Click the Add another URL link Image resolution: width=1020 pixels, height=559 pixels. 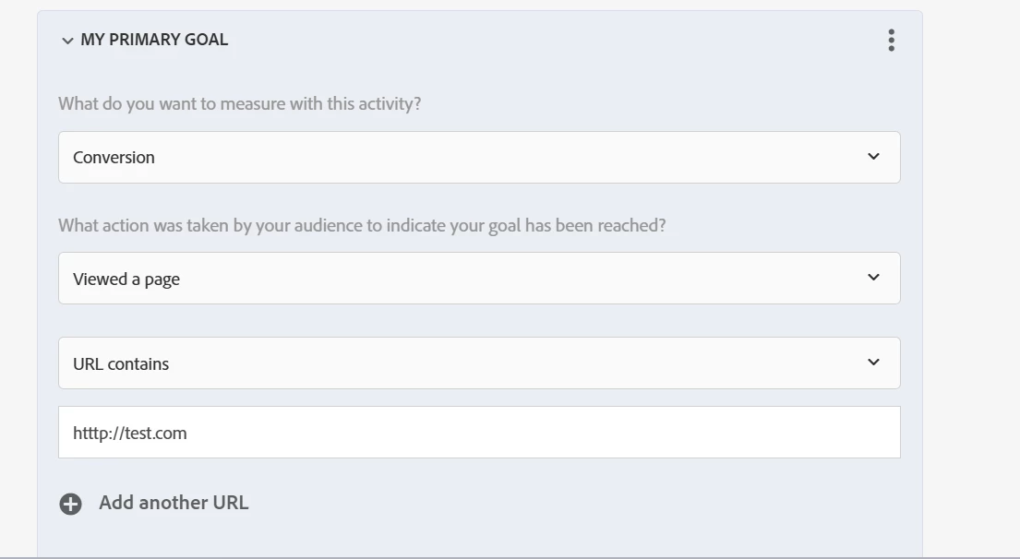[174, 503]
